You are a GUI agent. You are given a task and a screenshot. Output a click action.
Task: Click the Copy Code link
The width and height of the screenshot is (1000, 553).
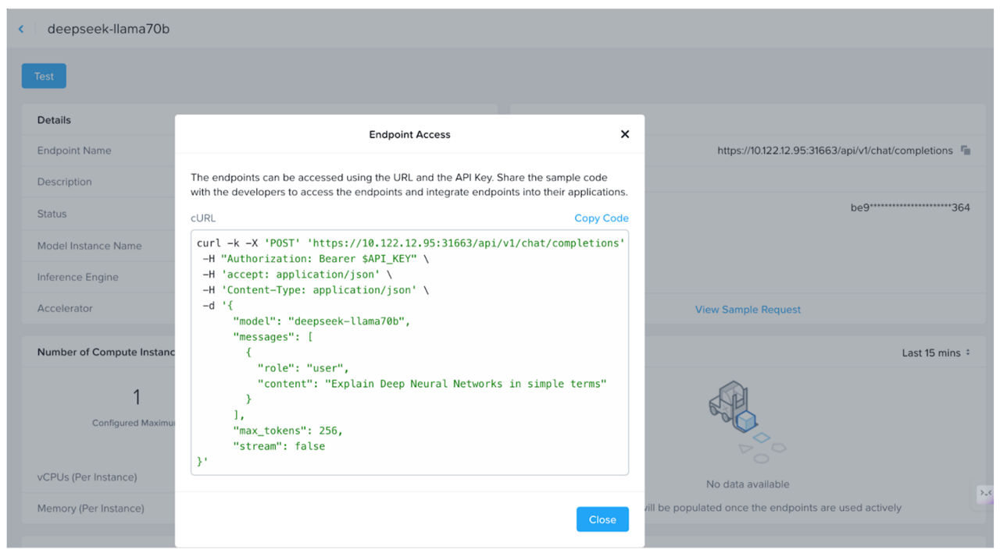601,218
